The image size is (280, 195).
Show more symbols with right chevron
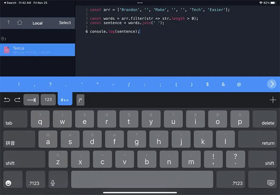click(x=272, y=84)
